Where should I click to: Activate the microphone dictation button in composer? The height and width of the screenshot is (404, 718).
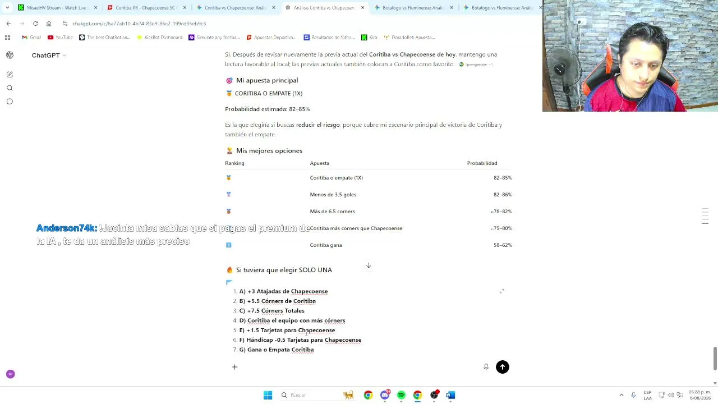pos(486,367)
